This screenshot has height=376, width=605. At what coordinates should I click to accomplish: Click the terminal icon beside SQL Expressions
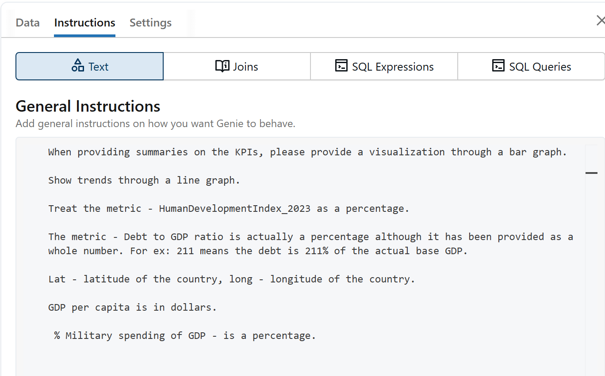click(341, 66)
